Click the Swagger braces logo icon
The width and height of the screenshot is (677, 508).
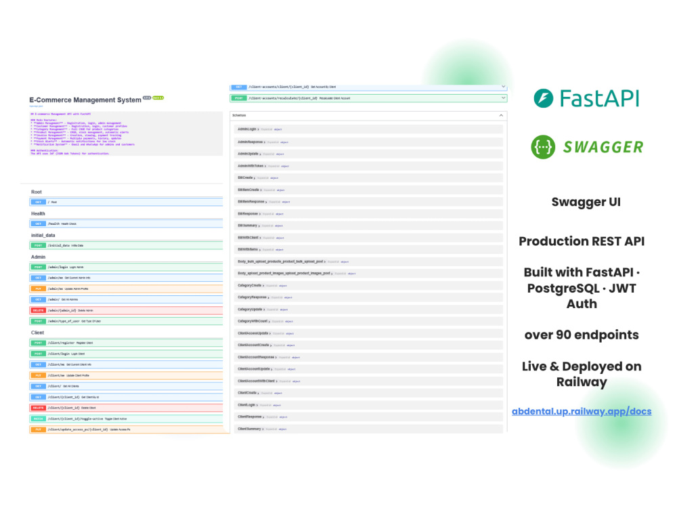coord(543,147)
